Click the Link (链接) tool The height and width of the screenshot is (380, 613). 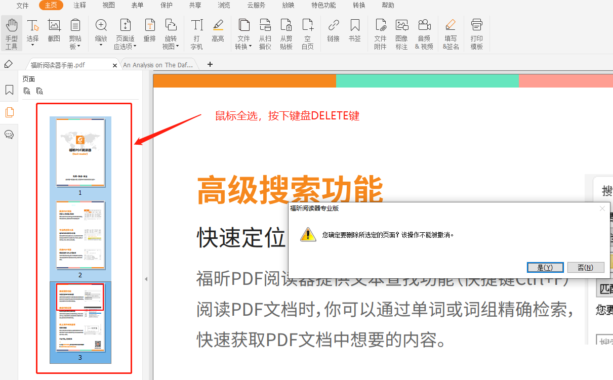(x=333, y=30)
